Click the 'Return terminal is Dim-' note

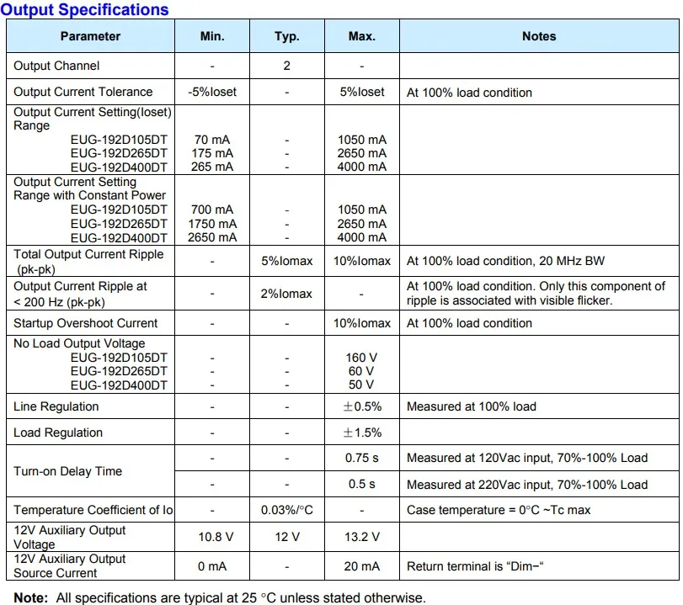(475, 566)
